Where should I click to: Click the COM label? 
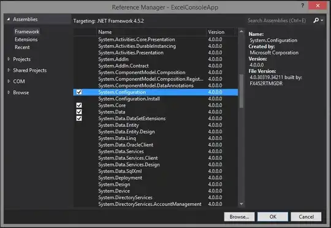pyautogui.click(x=19, y=82)
